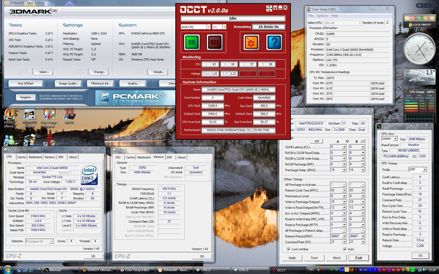Viewport: 439px width, 274px height.
Task: Open the Options menu in Core Temp
Action: pyautogui.click(x=322, y=16)
